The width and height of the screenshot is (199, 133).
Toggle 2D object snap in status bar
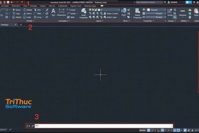[178, 130]
